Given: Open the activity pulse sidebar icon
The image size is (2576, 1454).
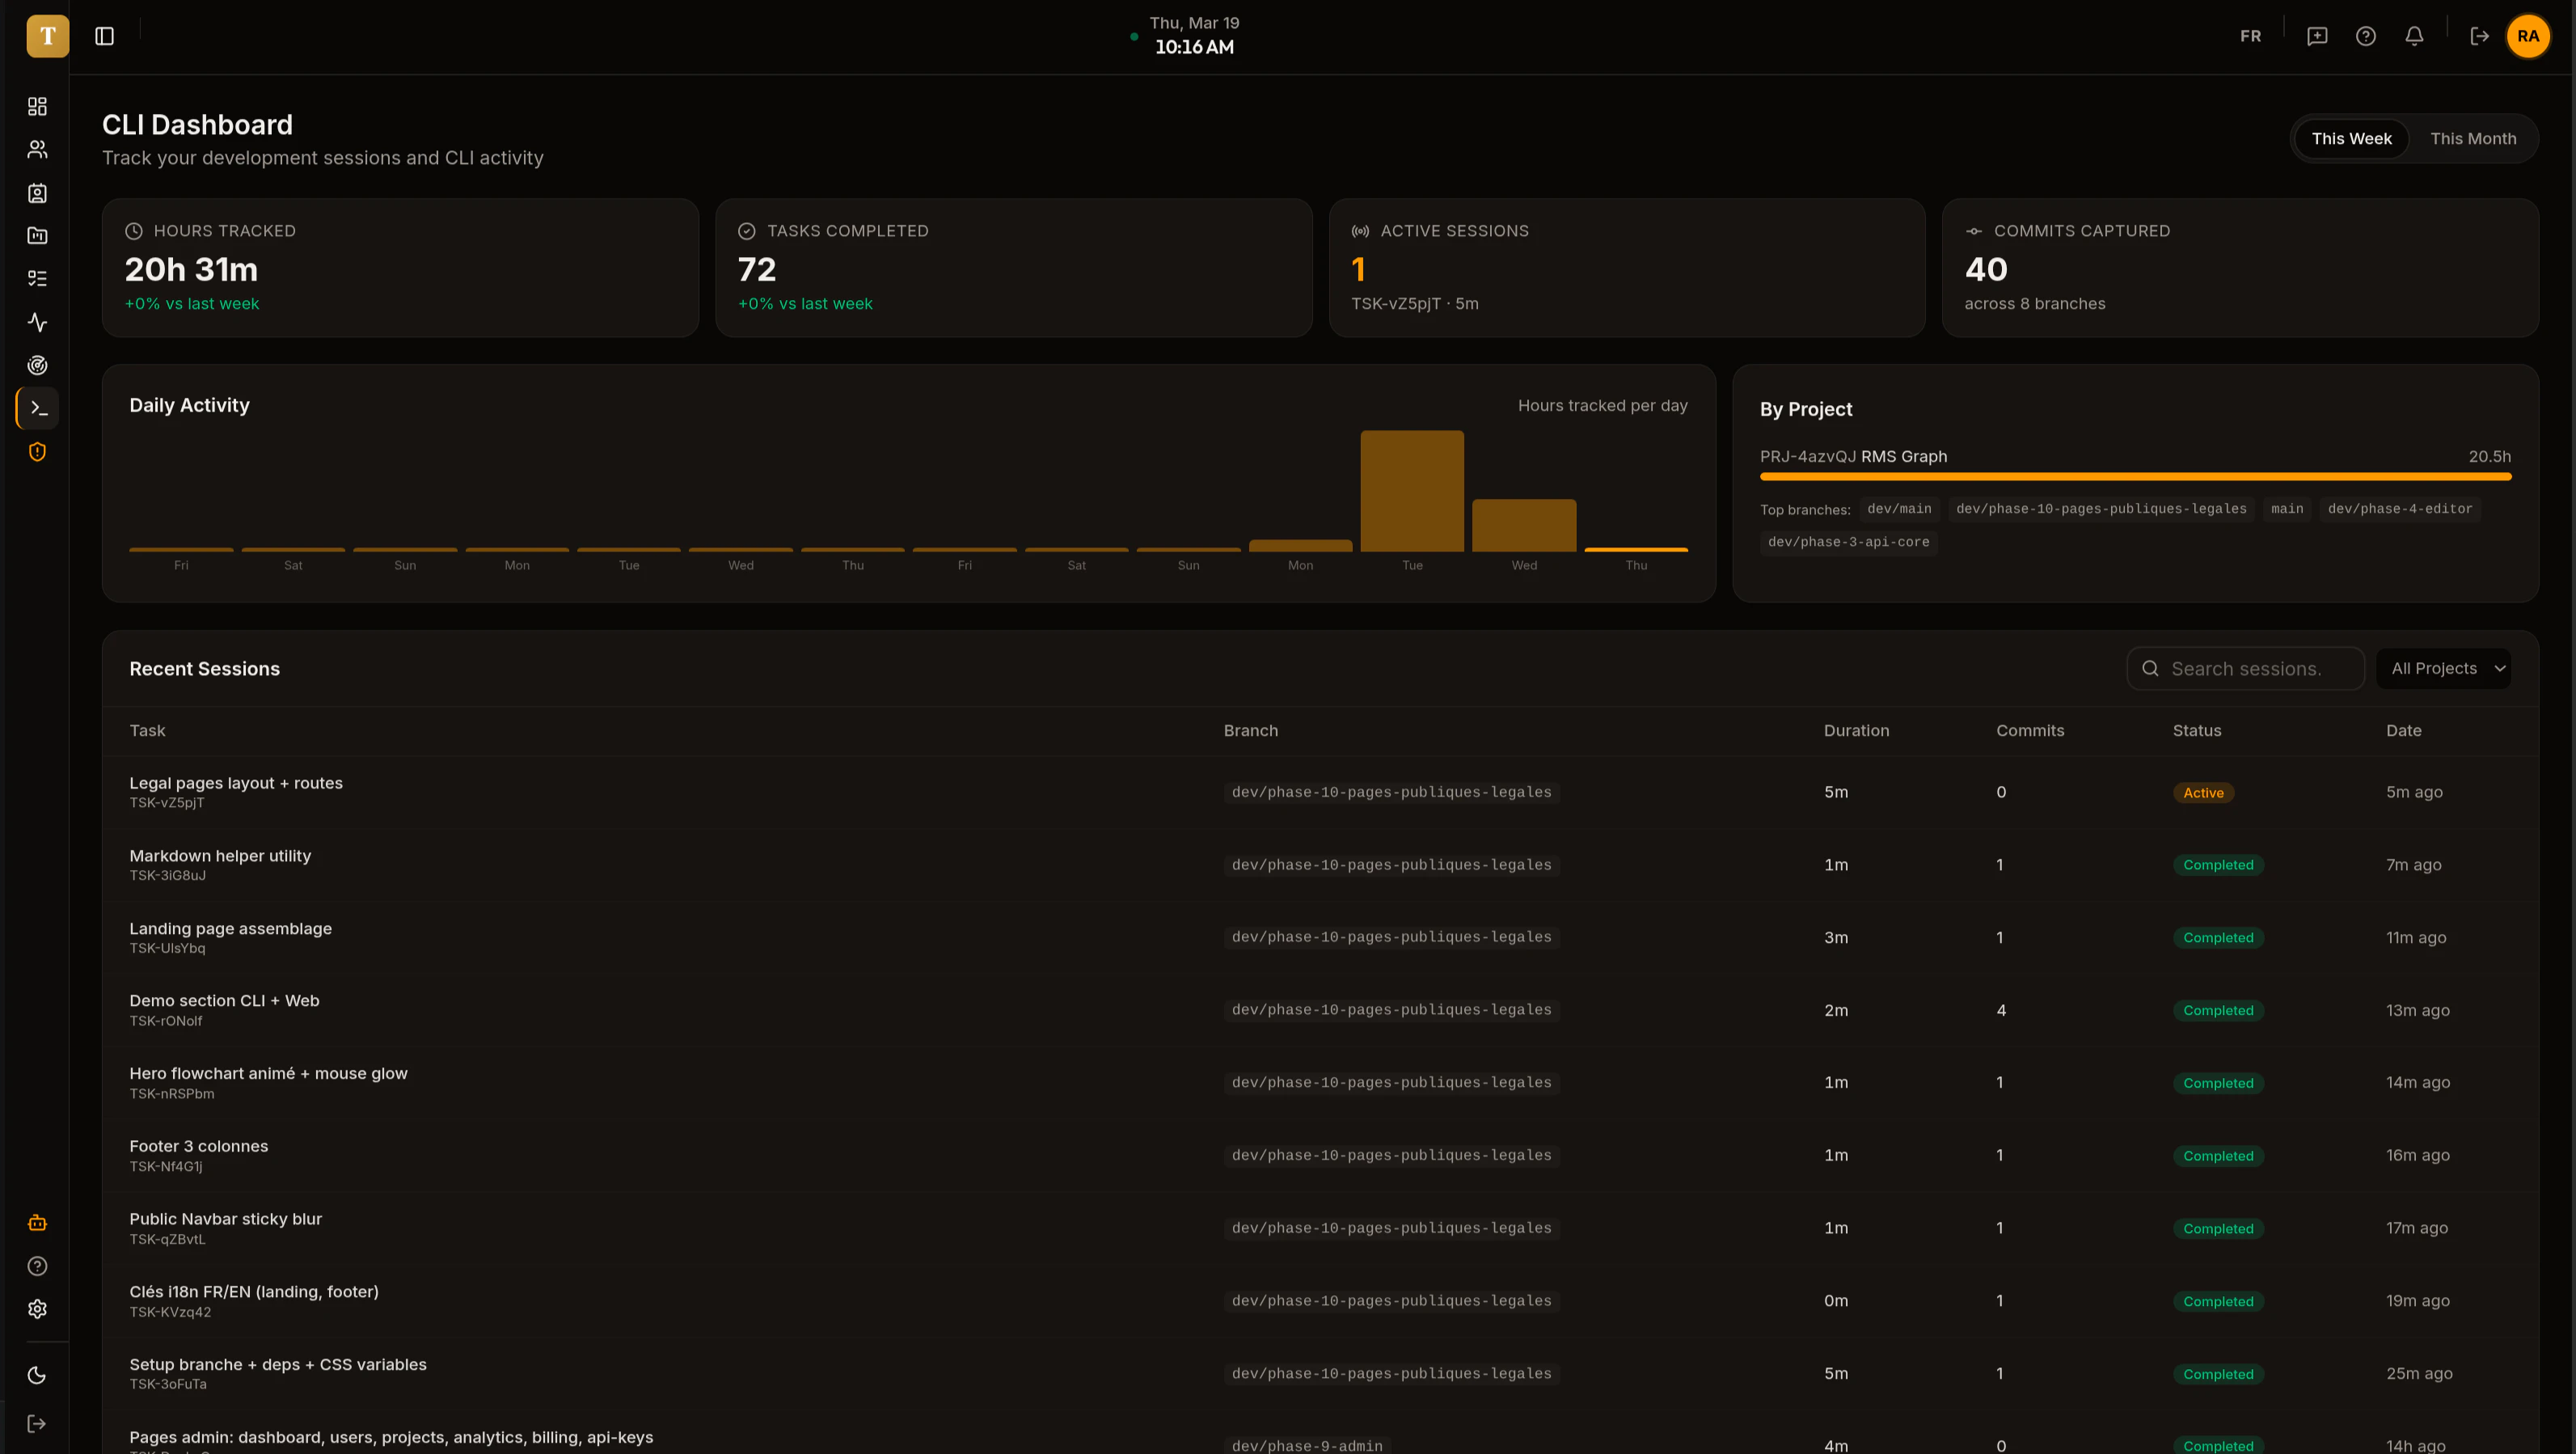Looking at the screenshot, I should (37, 322).
